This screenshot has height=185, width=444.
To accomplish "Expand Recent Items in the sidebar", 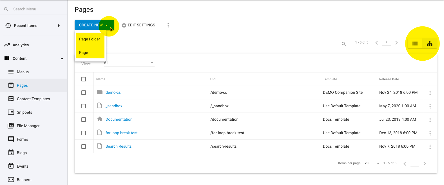I will [59, 26].
